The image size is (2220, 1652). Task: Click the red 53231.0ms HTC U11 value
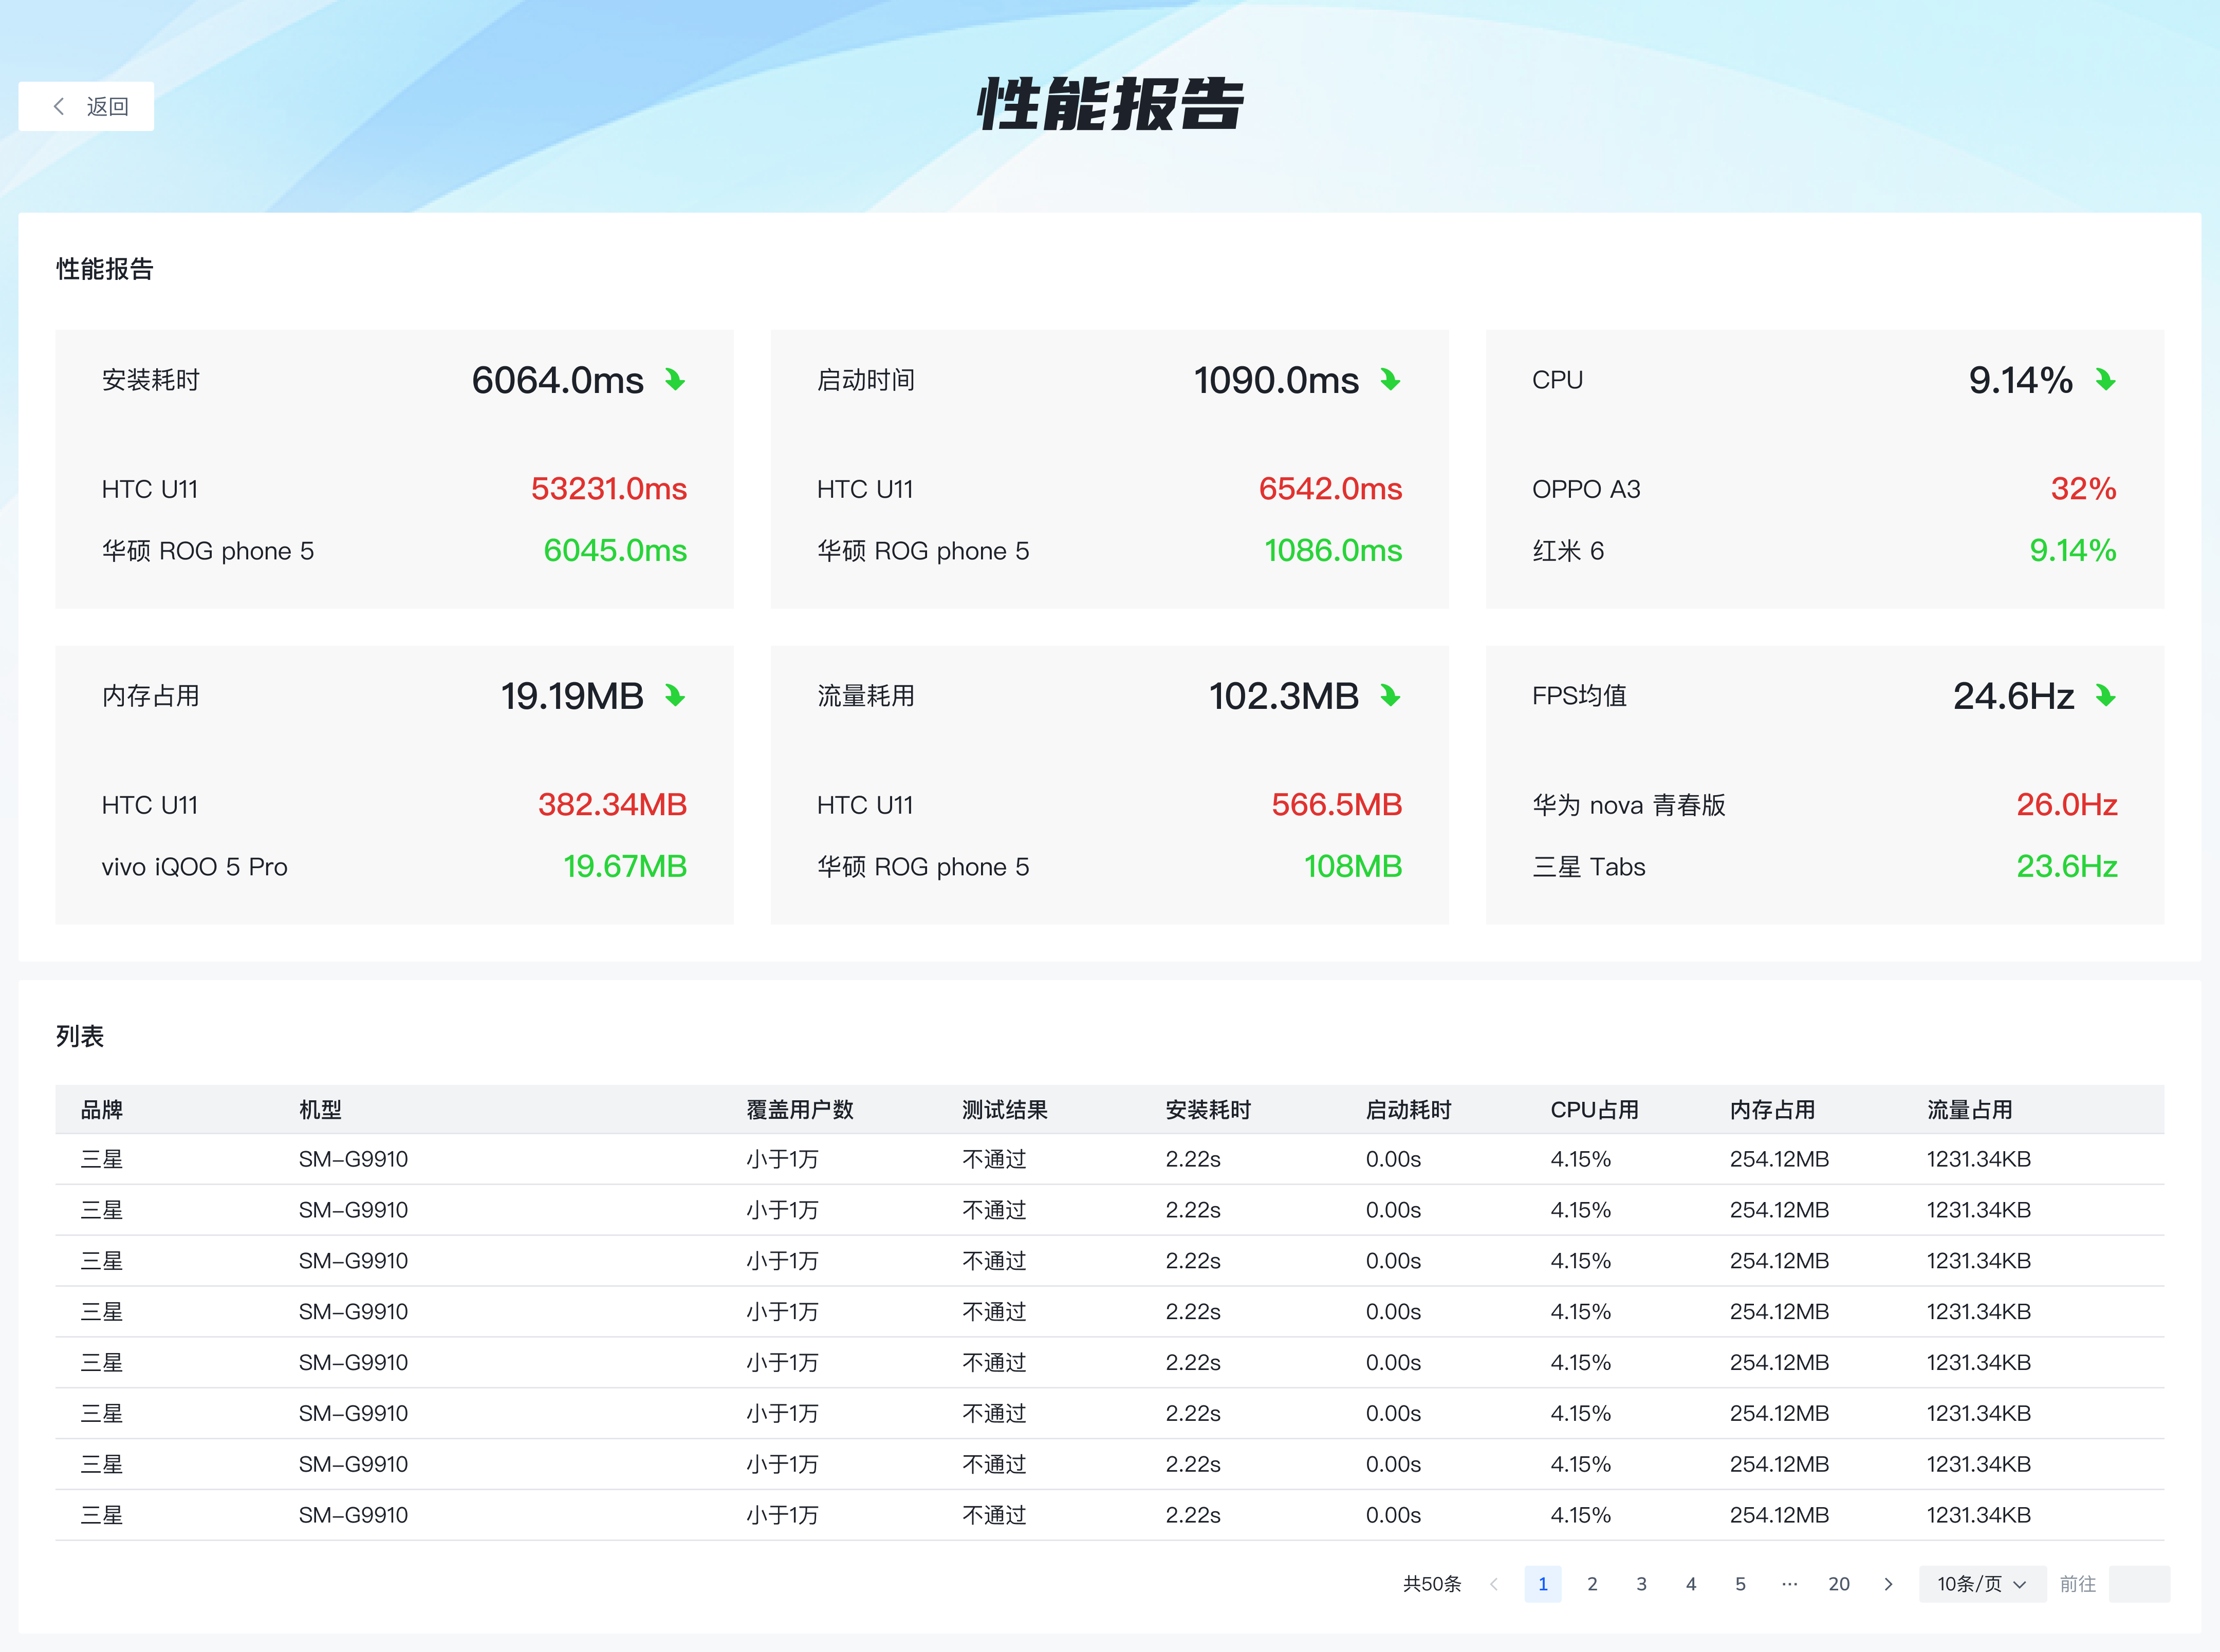tap(608, 489)
